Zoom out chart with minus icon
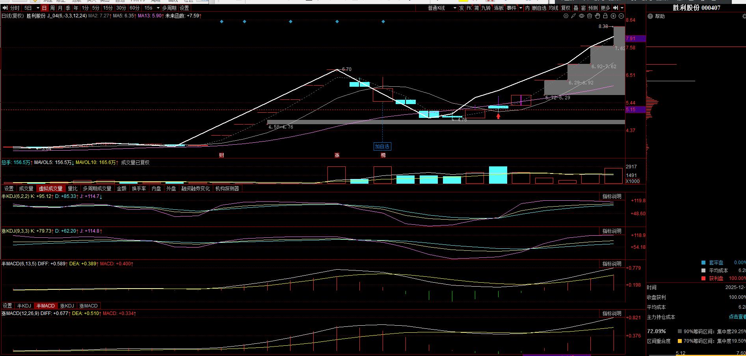 [x=621, y=16]
